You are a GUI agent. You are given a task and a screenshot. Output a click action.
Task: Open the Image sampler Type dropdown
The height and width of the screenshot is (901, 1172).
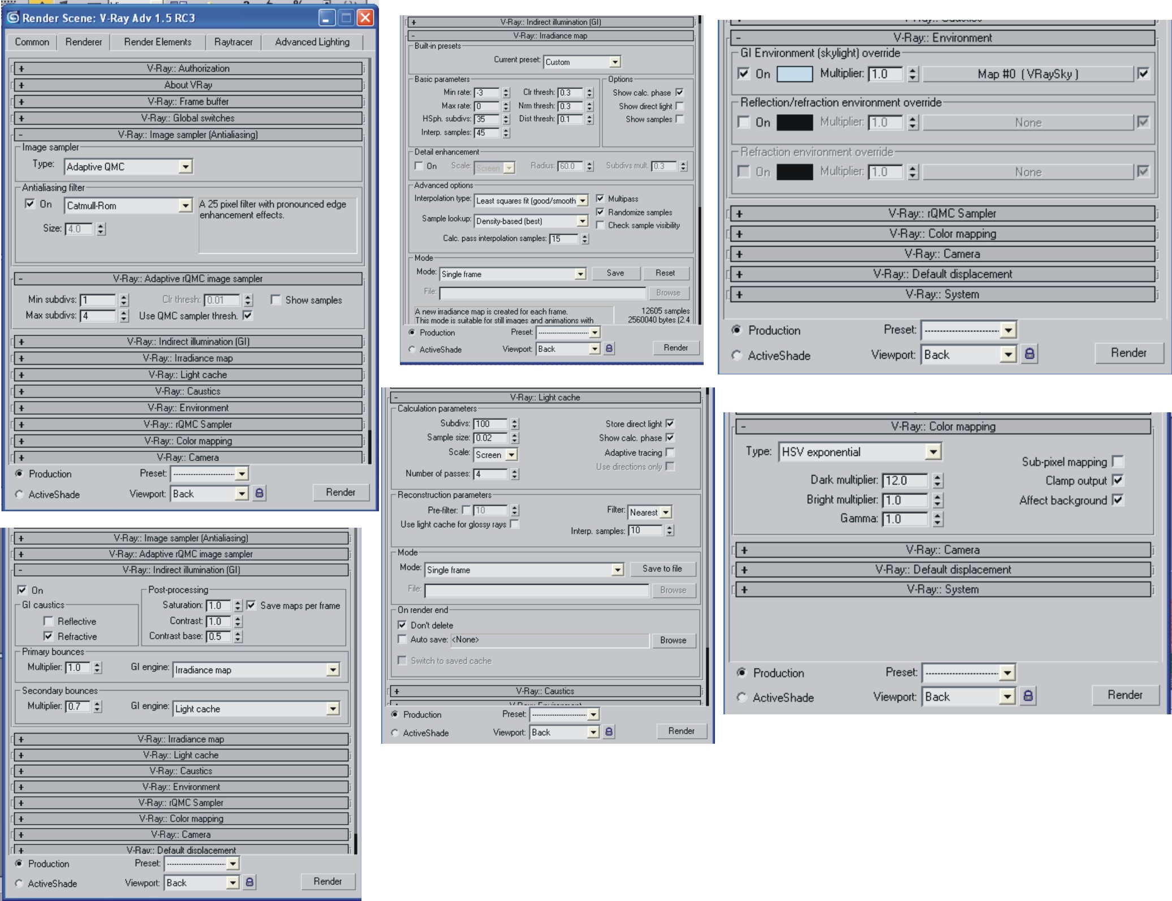click(x=185, y=167)
